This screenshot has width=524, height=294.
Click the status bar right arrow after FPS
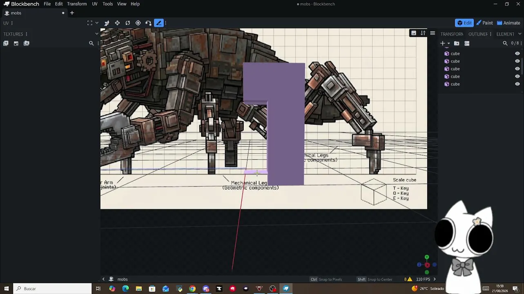[x=435, y=279]
